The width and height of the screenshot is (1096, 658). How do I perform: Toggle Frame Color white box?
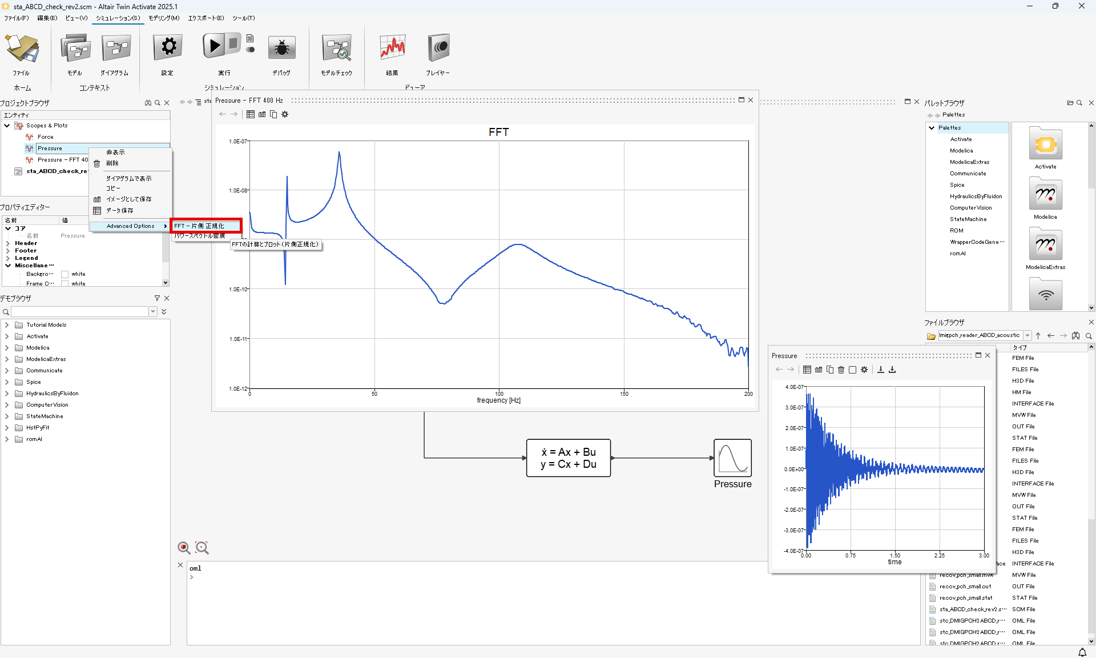tap(65, 284)
